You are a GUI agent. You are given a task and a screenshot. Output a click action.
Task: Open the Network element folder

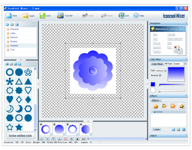click(21, 37)
